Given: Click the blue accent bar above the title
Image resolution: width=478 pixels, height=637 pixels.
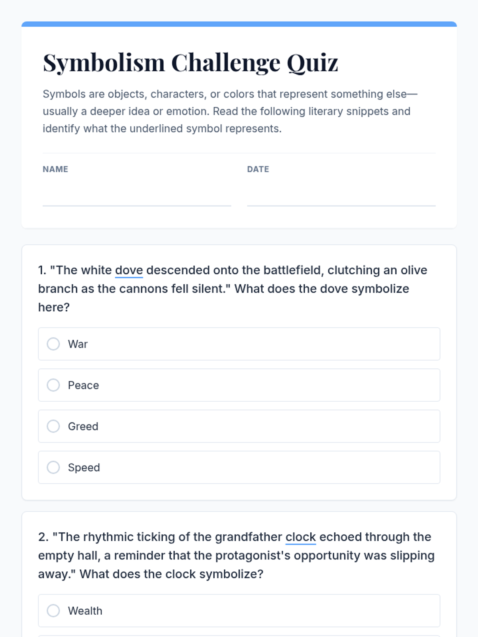Looking at the screenshot, I should click(x=239, y=24).
